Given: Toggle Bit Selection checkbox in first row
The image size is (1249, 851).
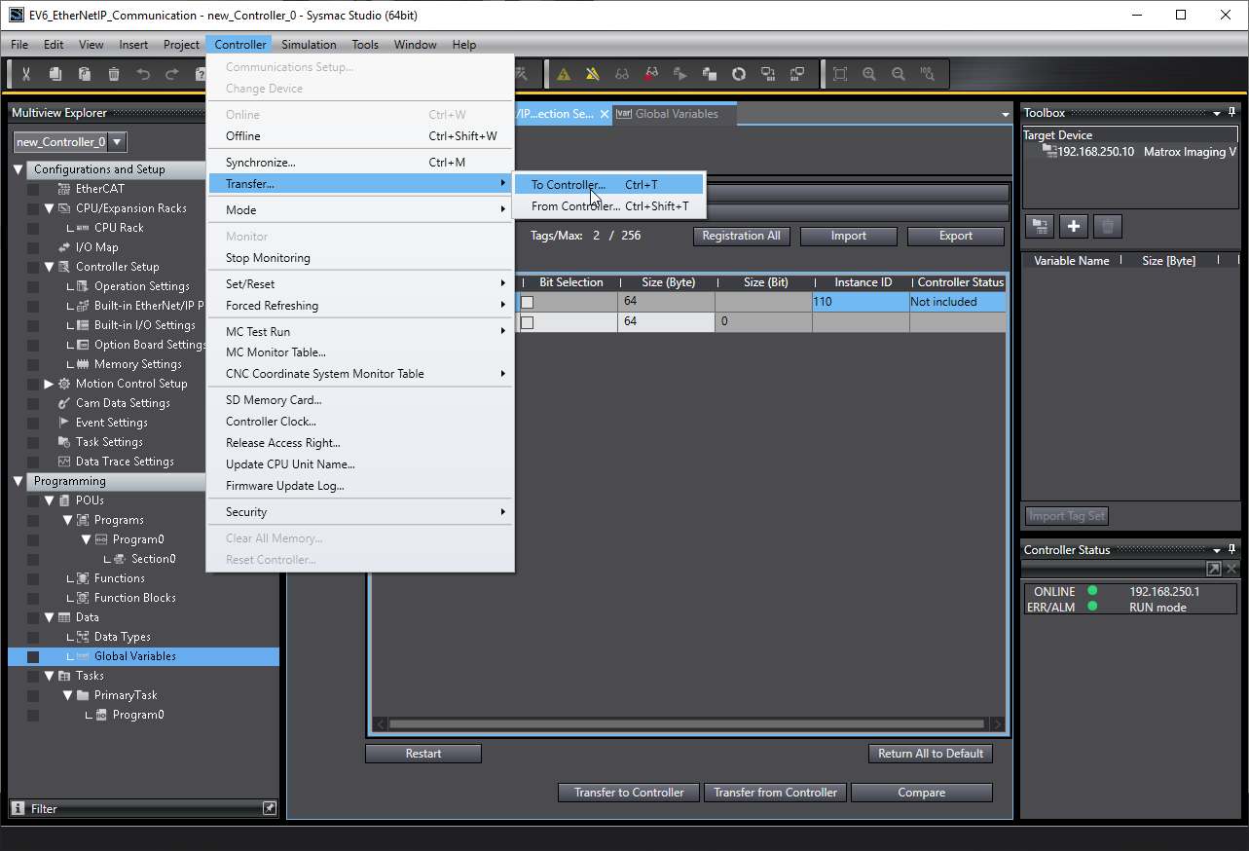Looking at the screenshot, I should [528, 303].
